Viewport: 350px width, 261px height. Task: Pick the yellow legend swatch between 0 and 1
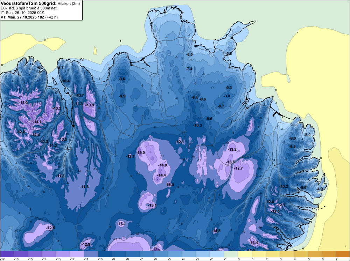click(245, 254)
